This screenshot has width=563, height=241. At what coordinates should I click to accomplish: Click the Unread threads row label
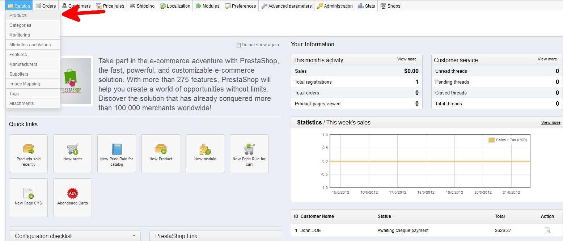451,71
